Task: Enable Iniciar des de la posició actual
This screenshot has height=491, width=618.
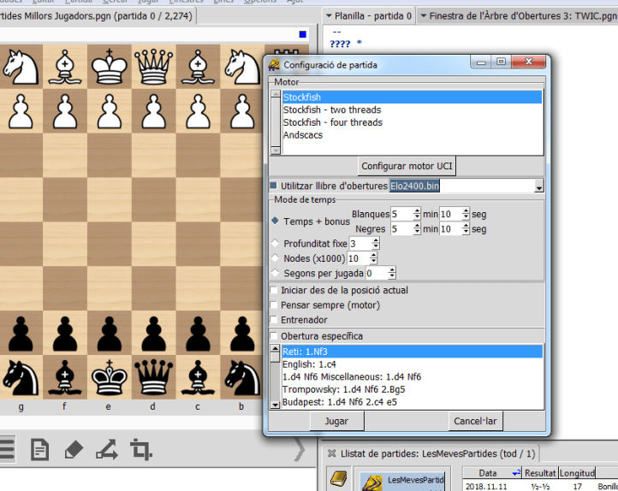Action: (x=274, y=290)
